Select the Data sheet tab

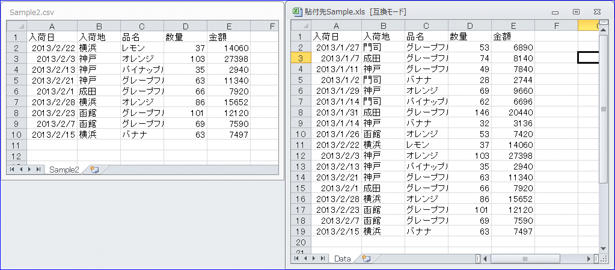(x=342, y=258)
